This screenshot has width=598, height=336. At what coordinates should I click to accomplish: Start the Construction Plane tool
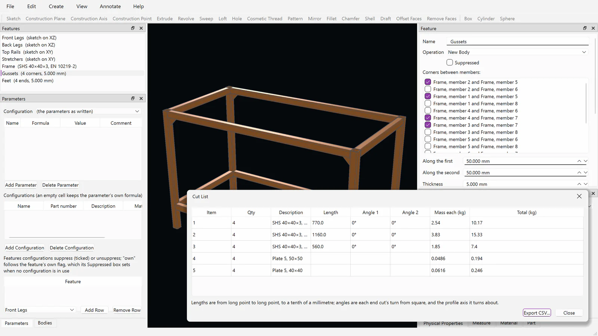click(x=45, y=19)
